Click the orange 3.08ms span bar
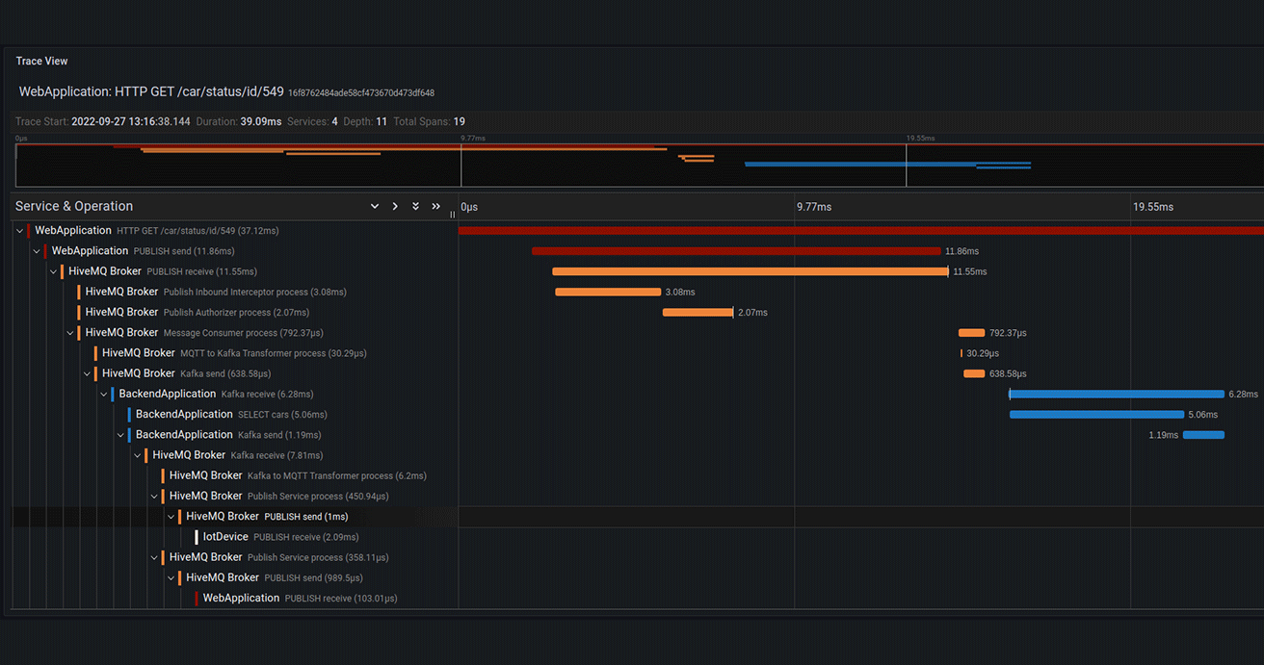The height and width of the screenshot is (665, 1264). [608, 292]
